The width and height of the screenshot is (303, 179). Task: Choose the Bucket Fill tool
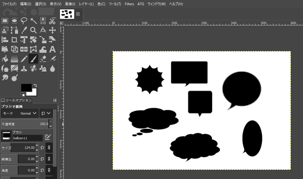5,59
